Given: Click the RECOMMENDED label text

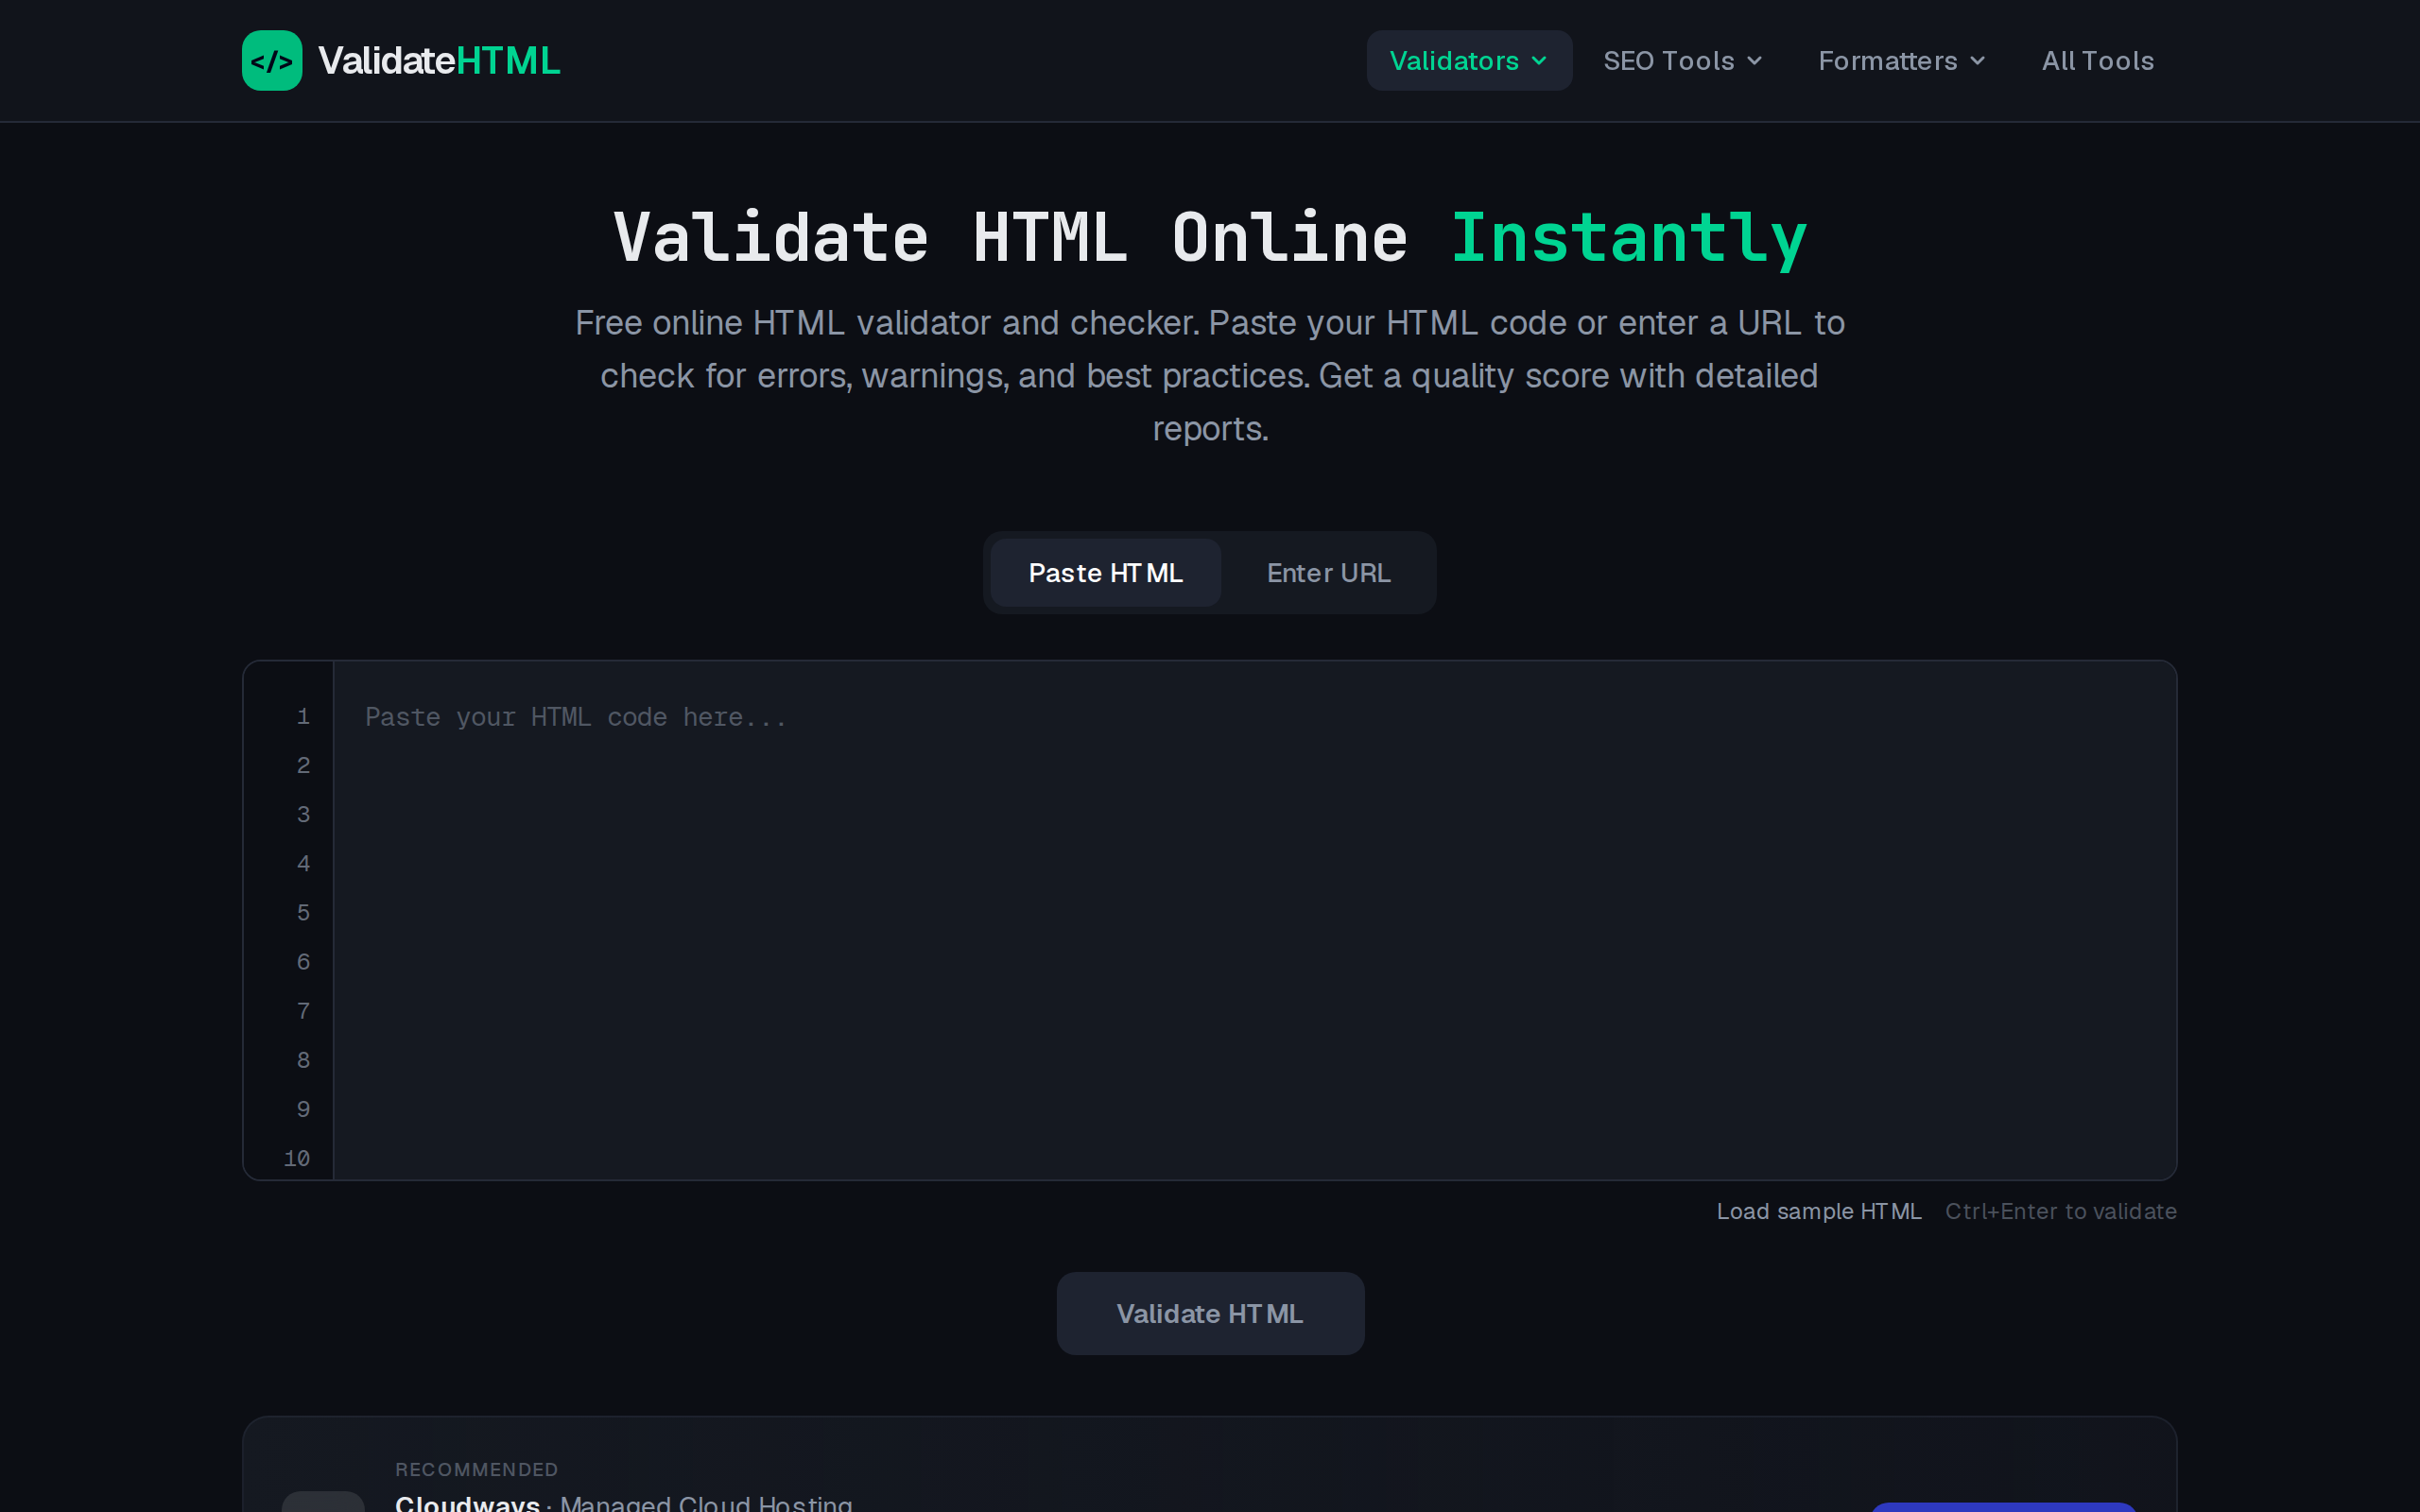Looking at the screenshot, I should pyautogui.click(x=476, y=1469).
